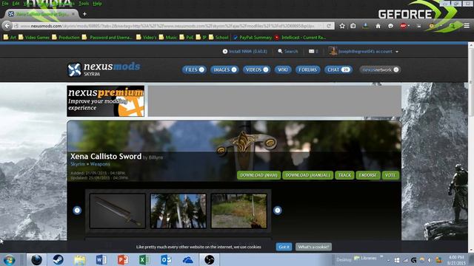Click the browser address bar

pos(168,26)
